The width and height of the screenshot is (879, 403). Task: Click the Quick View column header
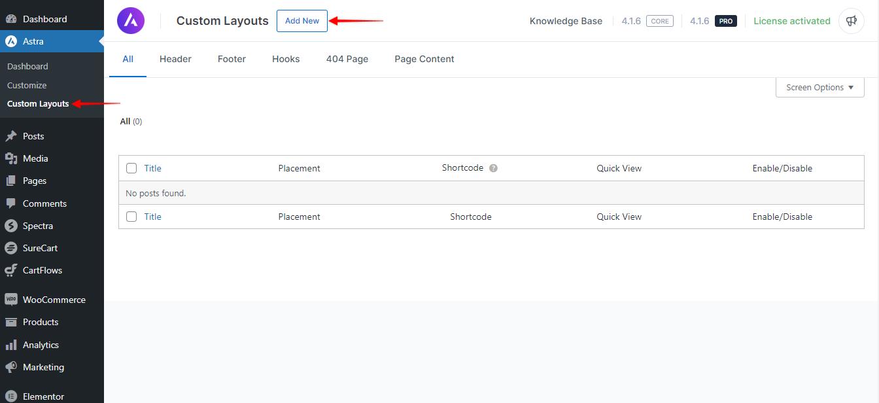click(x=619, y=168)
